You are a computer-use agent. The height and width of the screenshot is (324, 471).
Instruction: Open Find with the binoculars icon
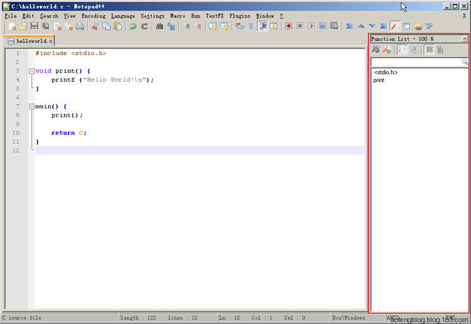[160, 26]
